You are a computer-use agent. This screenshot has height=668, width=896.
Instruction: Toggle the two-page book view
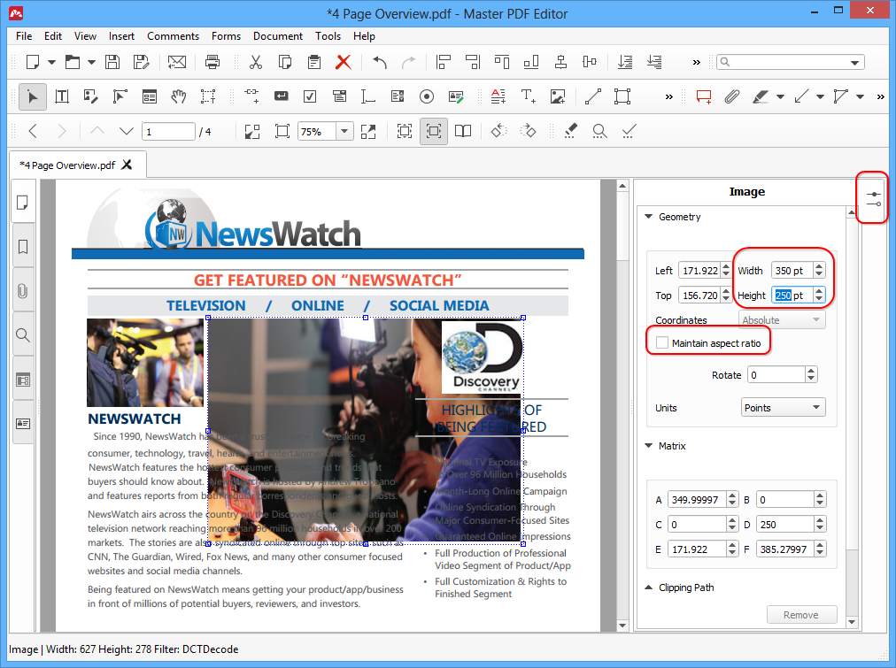(x=463, y=131)
